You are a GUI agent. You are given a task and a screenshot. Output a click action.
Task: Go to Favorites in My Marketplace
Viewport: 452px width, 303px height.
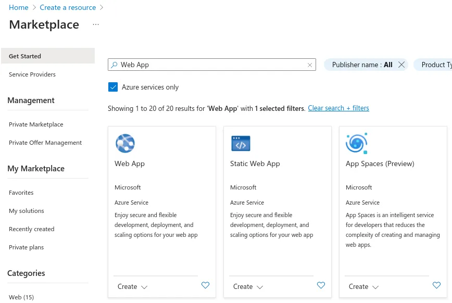click(21, 193)
